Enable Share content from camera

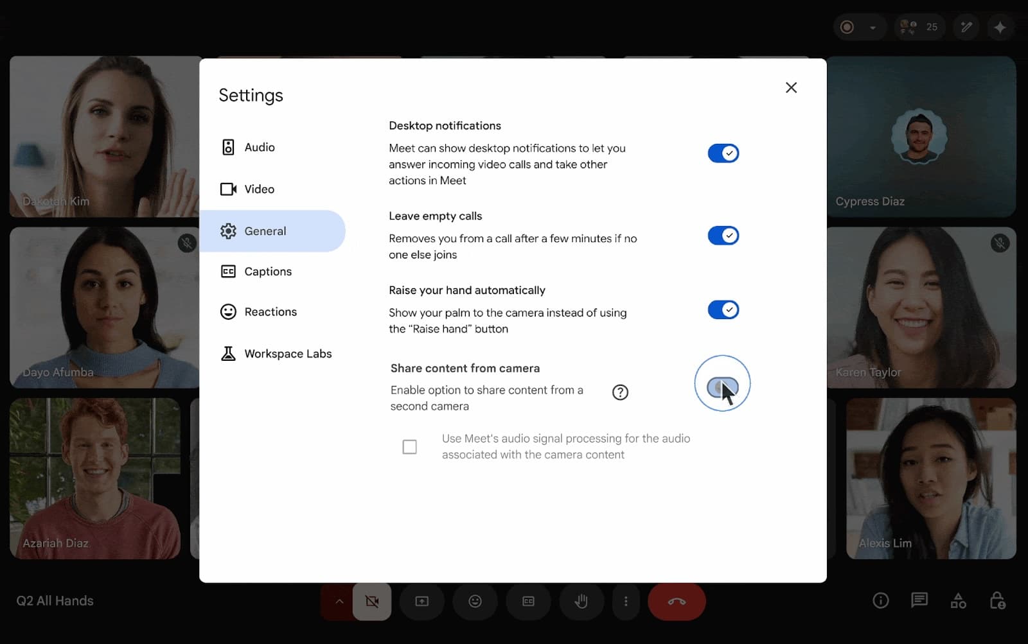(722, 383)
